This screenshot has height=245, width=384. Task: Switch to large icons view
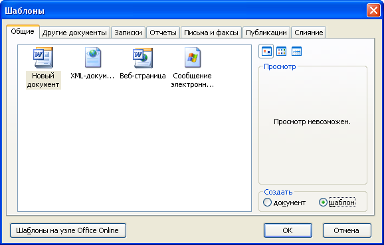[x=266, y=51]
